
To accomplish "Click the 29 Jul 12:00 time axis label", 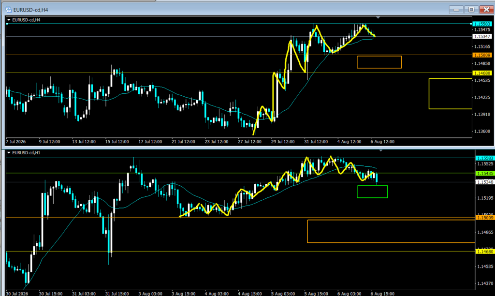I will pyautogui.click(x=282, y=142).
